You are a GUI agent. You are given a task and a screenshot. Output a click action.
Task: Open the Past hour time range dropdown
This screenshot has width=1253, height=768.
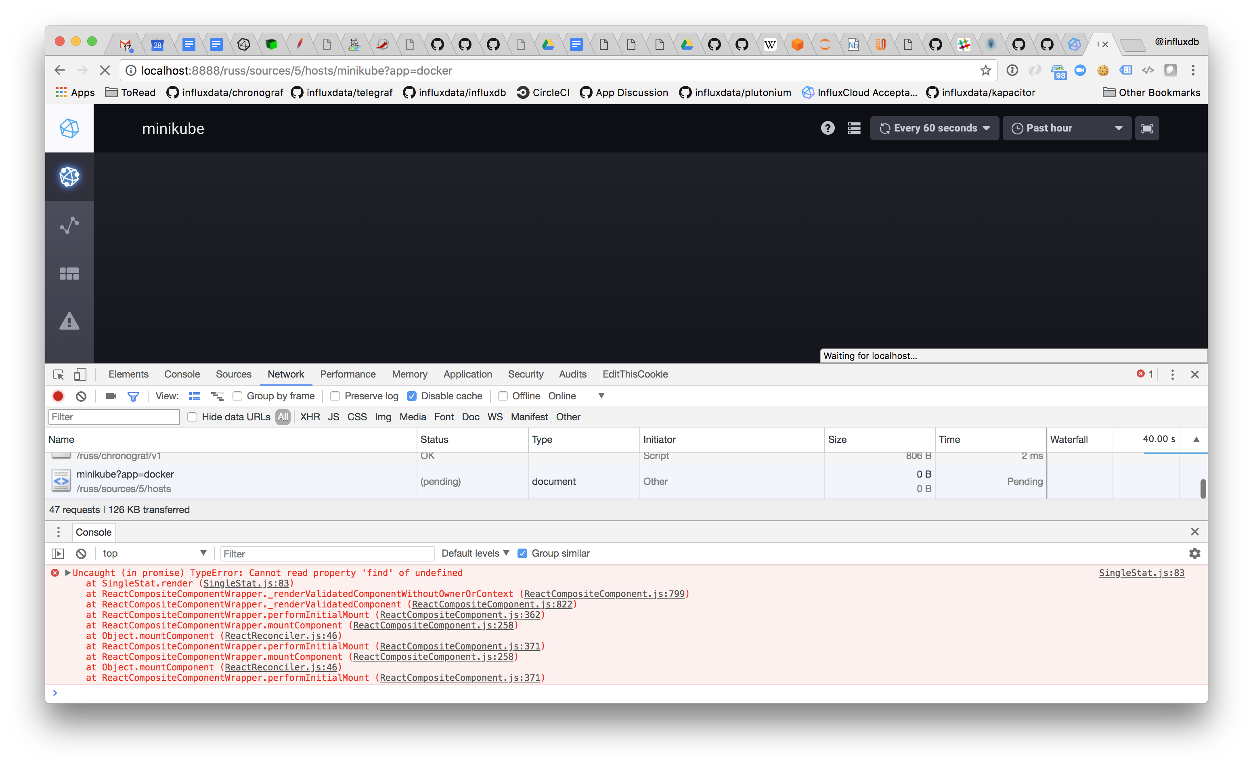[1067, 128]
